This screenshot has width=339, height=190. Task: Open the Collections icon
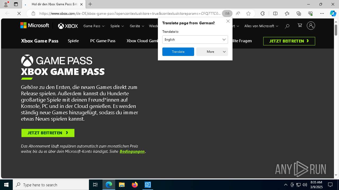coord(299,13)
